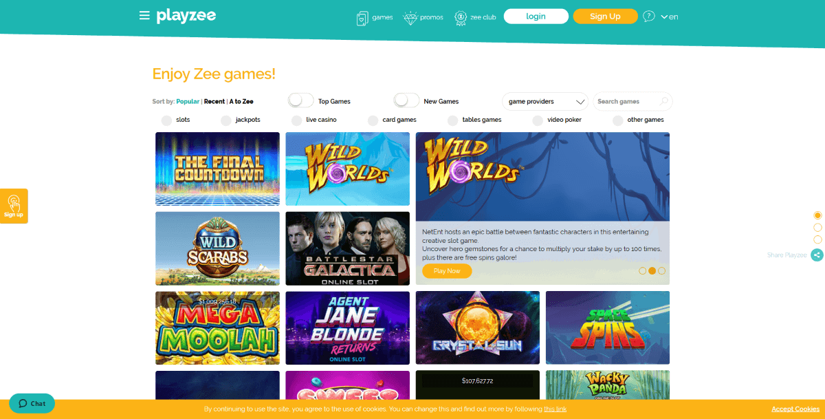Open the help question mark icon
This screenshot has width=825, height=419.
(649, 16)
